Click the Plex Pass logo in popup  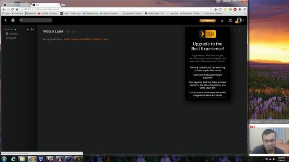point(208,34)
